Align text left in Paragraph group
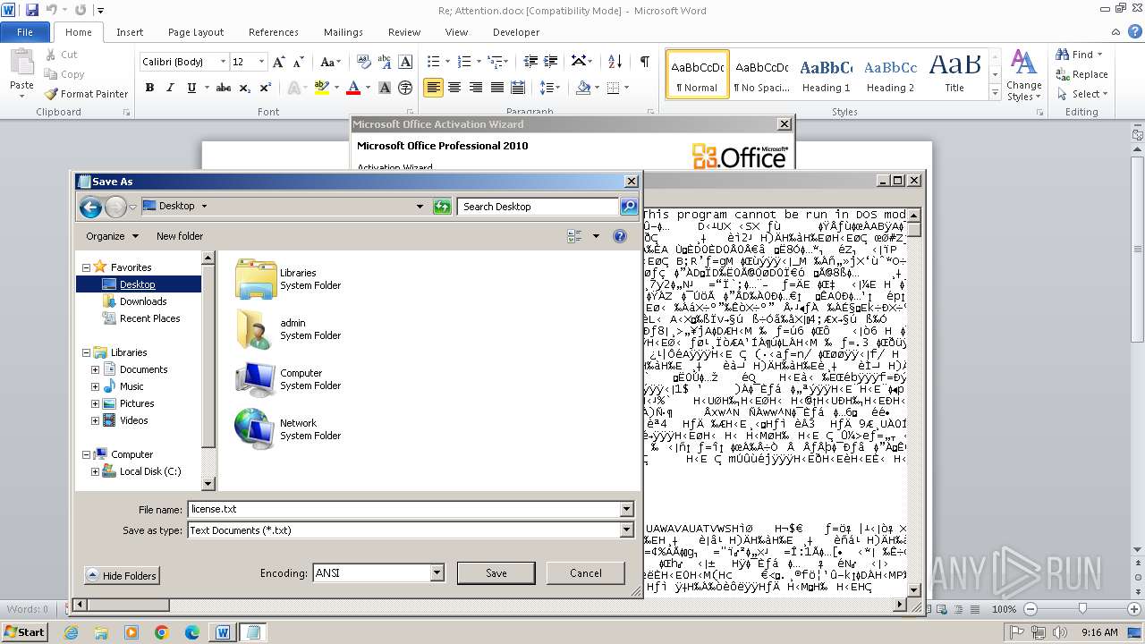The width and height of the screenshot is (1145, 644). pyautogui.click(x=434, y=88)
